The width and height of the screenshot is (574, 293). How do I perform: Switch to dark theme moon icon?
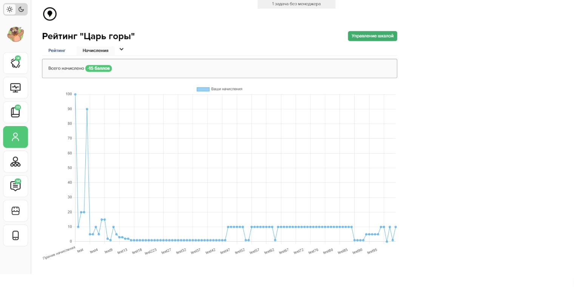coord(22,9)
